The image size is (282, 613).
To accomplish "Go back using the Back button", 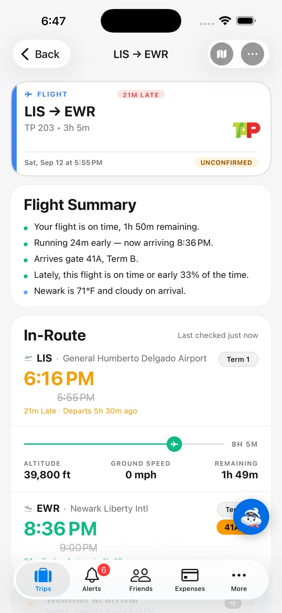I will [41, 54].
